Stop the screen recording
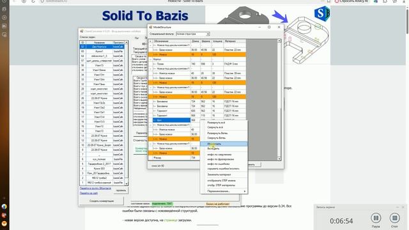Viewport: 409px width, 230px height. (x=395, y=218)
